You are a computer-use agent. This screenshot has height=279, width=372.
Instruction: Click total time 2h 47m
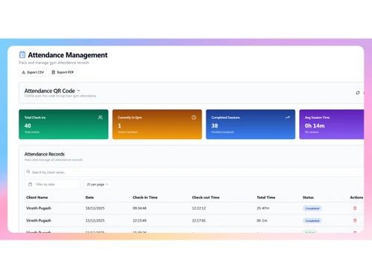tap(263, 208)
